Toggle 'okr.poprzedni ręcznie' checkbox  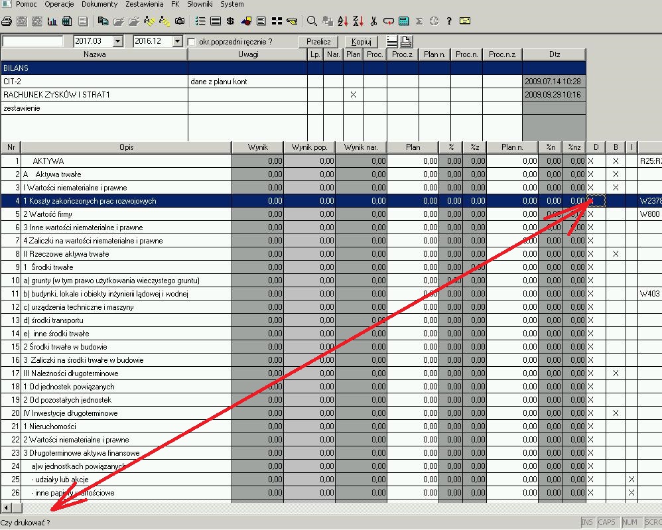pyautogui.click(x=192, y=42)
